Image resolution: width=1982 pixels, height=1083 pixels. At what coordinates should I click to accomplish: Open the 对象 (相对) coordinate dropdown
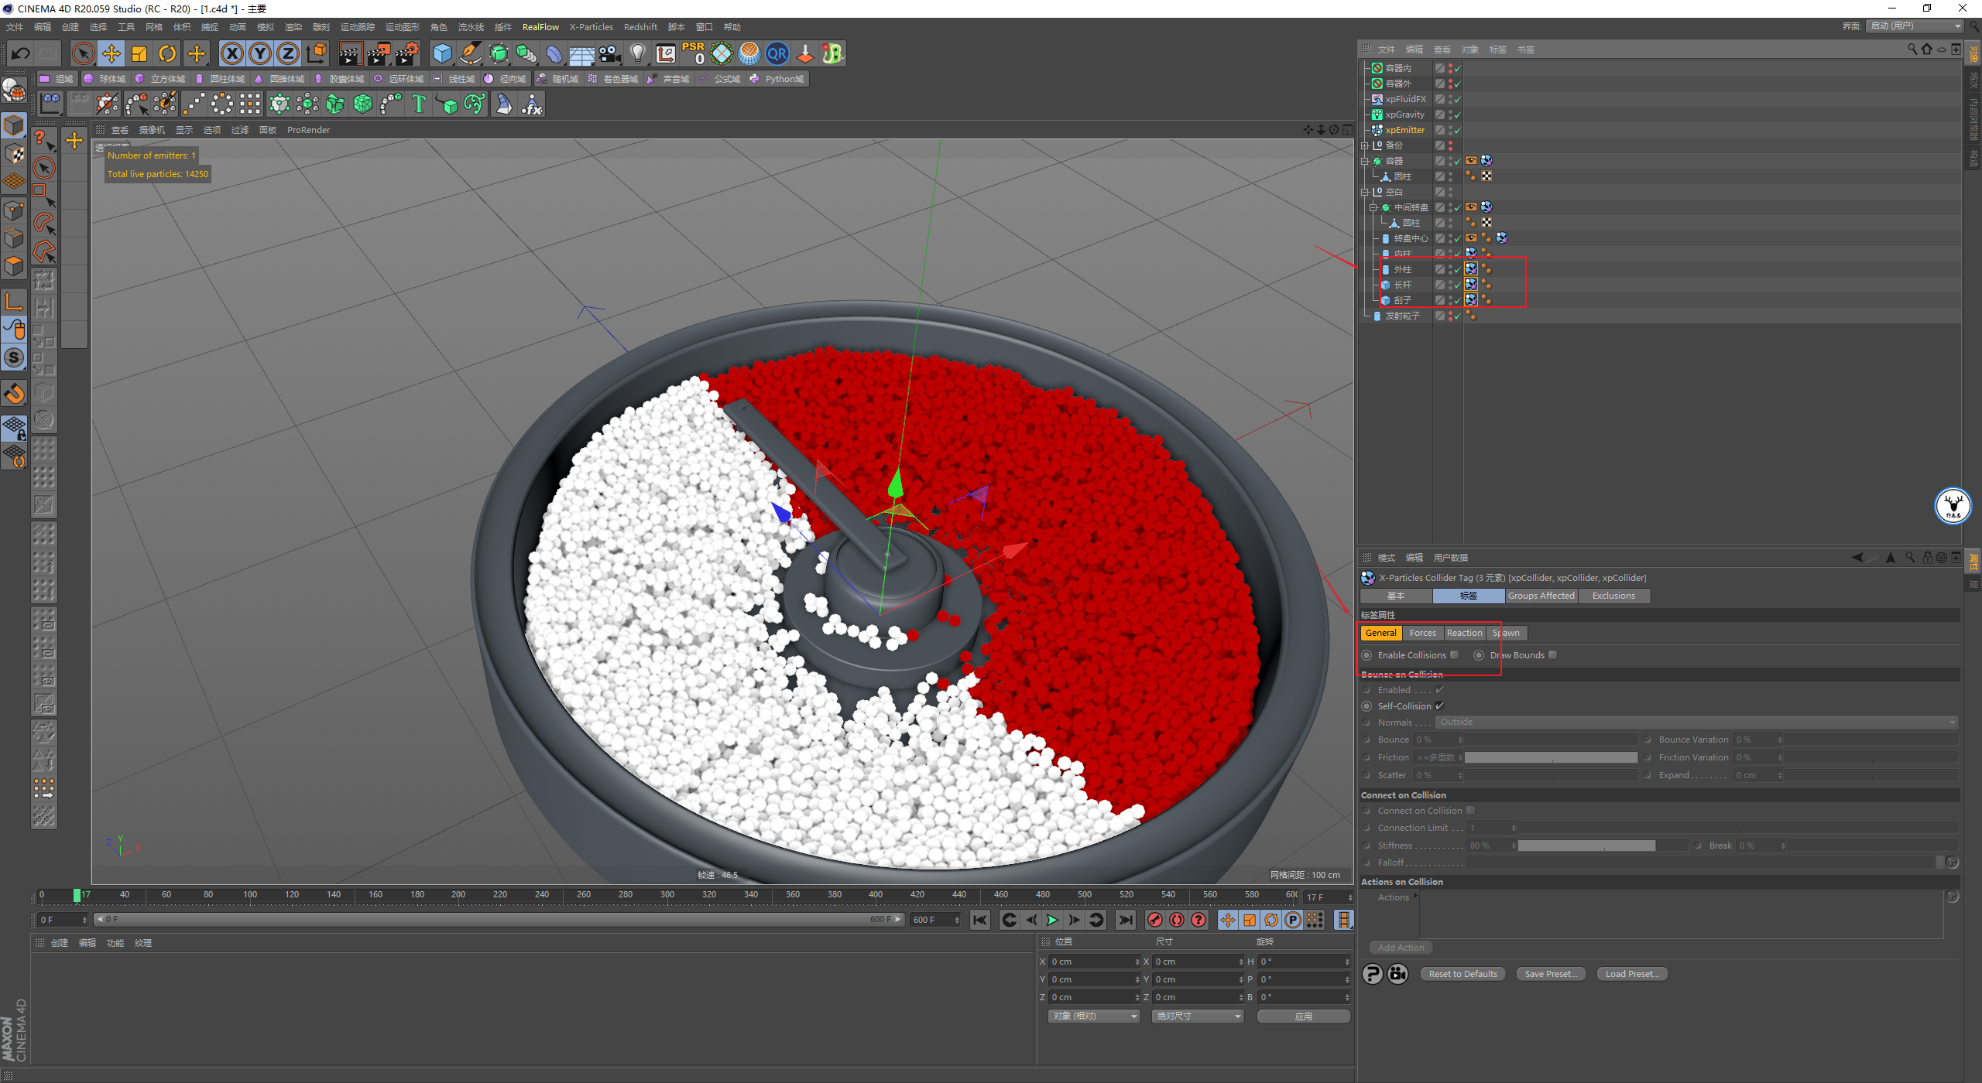pos(1094,1016)
